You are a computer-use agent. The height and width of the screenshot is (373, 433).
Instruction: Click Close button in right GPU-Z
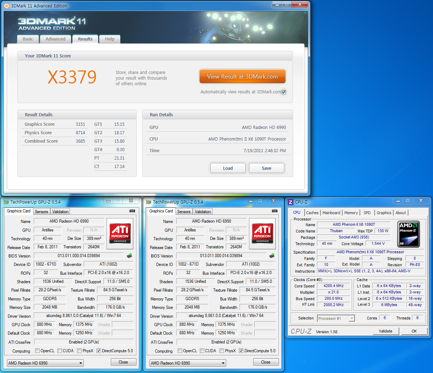(x=266, y=362)
